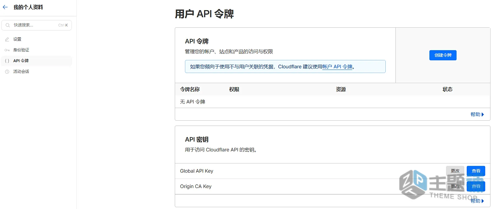The image size is (492, 209).
Task: Click the clock icon next to 活动会话
Action: coord(7,72)
